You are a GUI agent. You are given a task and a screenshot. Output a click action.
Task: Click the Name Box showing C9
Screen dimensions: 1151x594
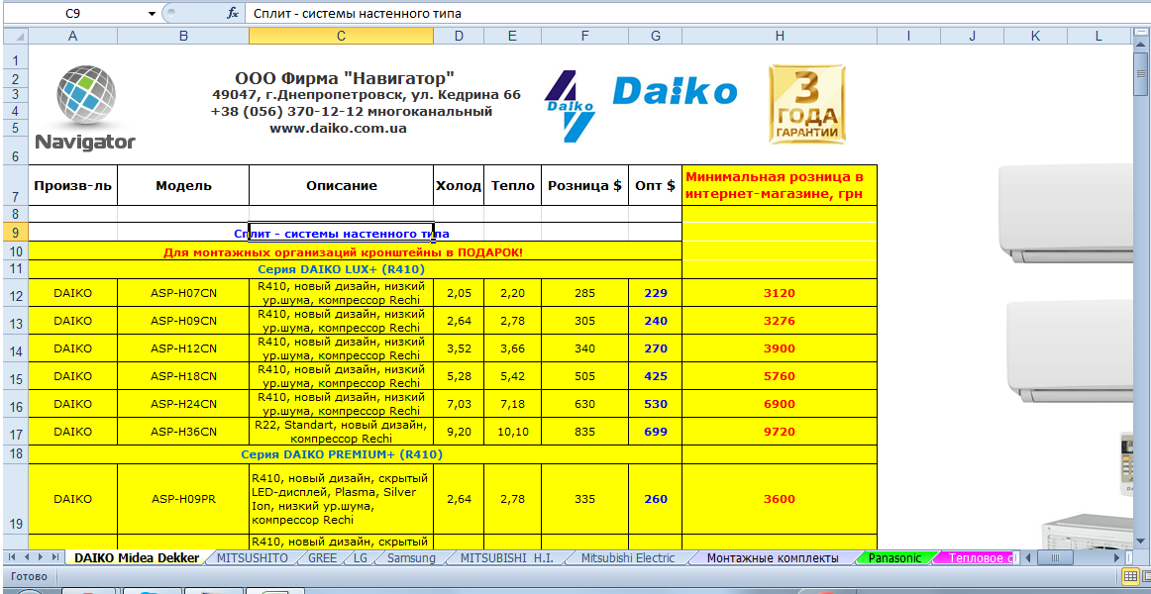pos(72,13)
